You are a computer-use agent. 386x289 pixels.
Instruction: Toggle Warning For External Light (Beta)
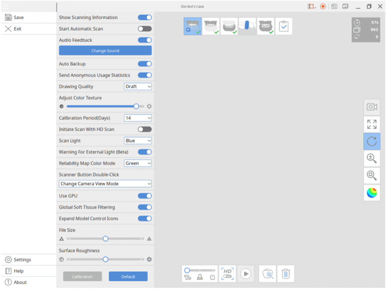click(x=145, y=152)
